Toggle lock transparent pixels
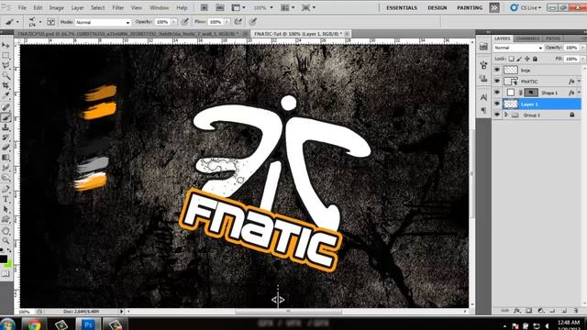This screenshot has width=587, height=330. click(x=512, y=59)
